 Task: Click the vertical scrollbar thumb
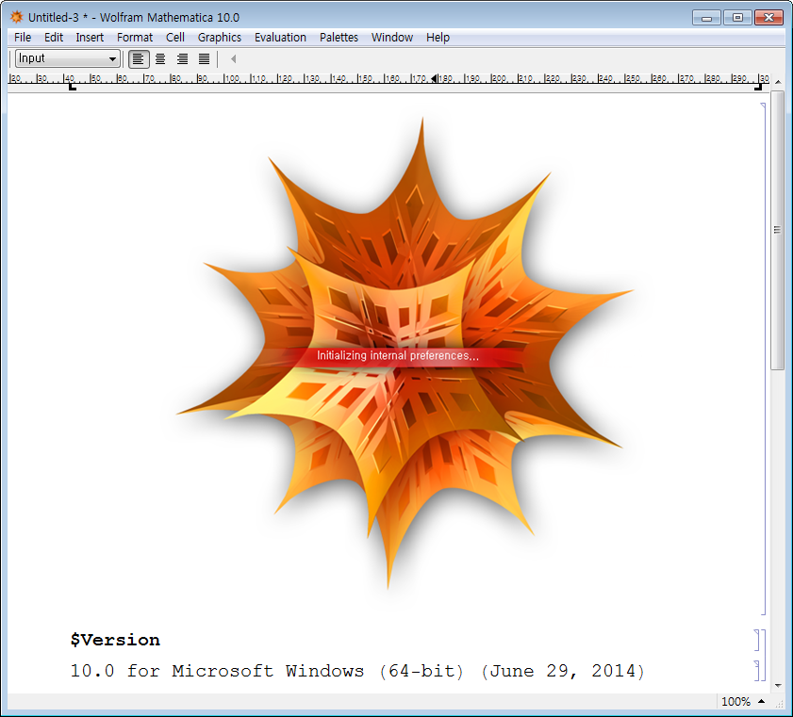point(777,230)
